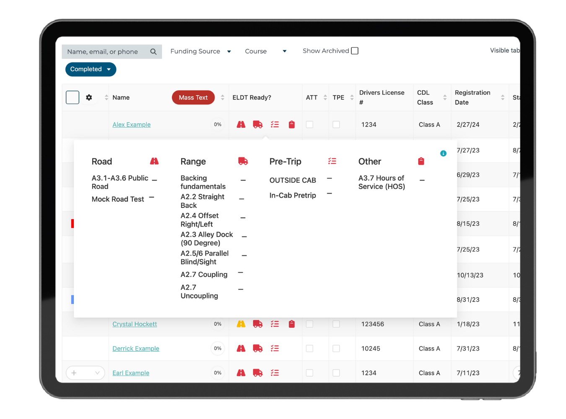Click the red Road warning triangle for Alex Example
This screenshot has width=566, height=419.
coord(241,124)
